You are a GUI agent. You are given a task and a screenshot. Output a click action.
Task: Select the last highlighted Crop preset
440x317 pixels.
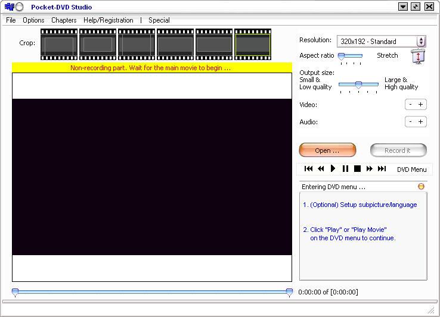(253, 44)
